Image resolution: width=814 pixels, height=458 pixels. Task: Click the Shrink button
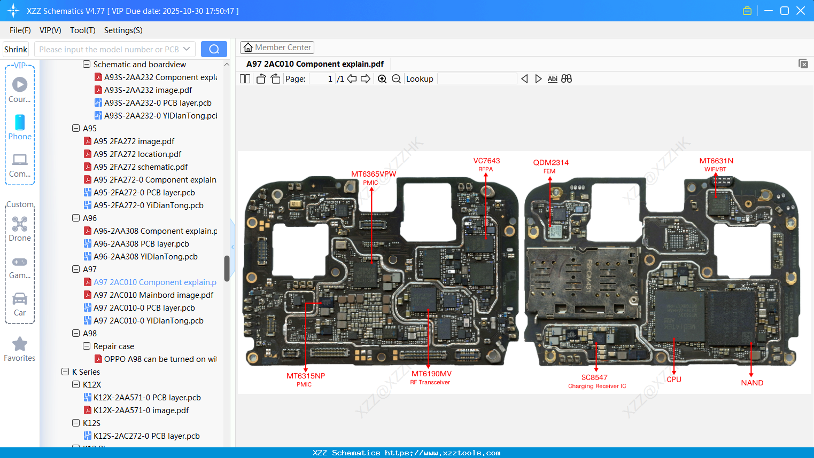(15, 49)
